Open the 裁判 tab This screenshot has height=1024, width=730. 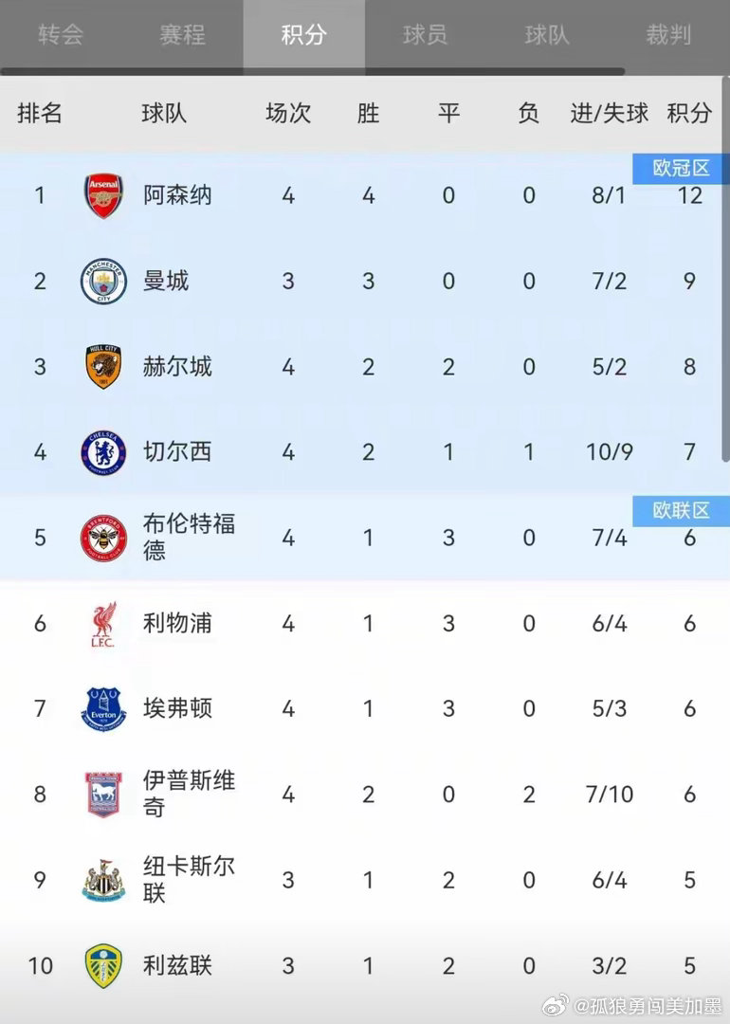pos(668,34)
